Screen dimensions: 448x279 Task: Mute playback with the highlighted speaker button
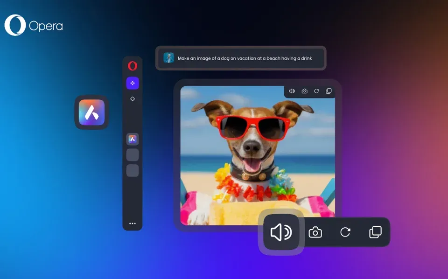click(281, 232)
